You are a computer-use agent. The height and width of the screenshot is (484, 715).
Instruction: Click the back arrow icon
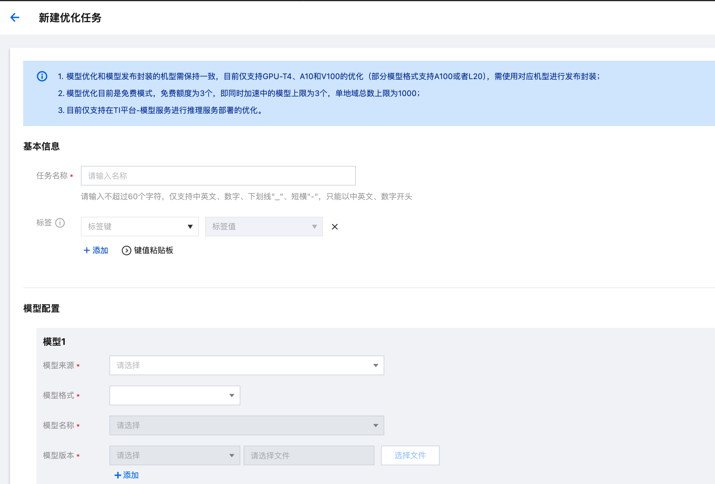click(x=15, y=18)
